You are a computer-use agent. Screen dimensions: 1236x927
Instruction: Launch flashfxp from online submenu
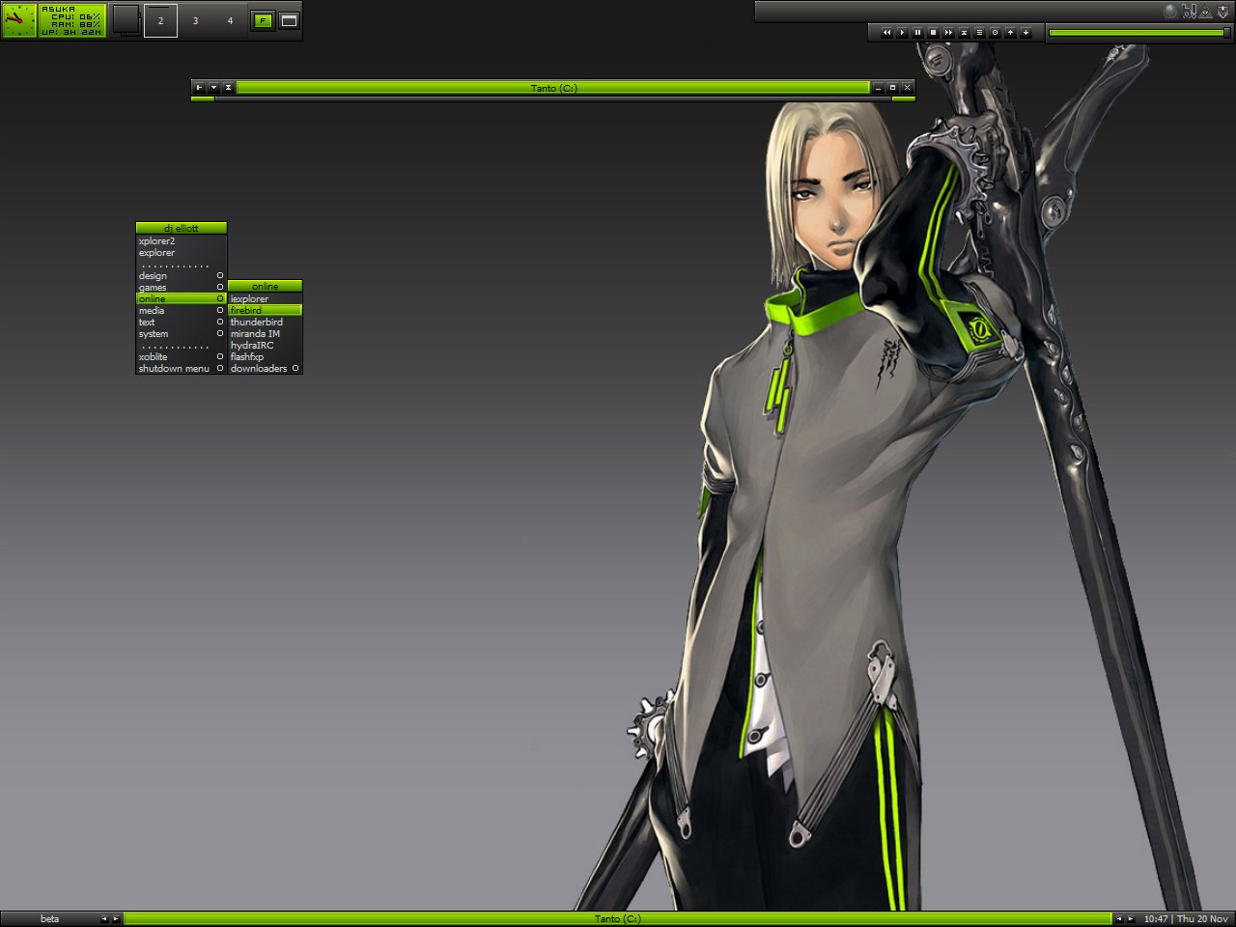pos(265,357)
